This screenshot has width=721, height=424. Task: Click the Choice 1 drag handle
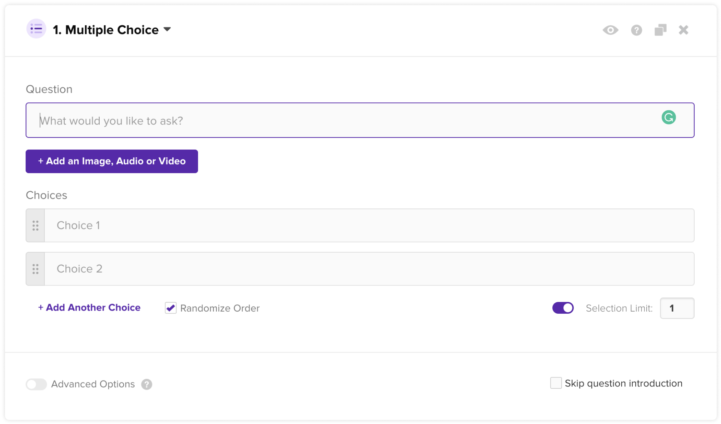click(x=35, y=226)
